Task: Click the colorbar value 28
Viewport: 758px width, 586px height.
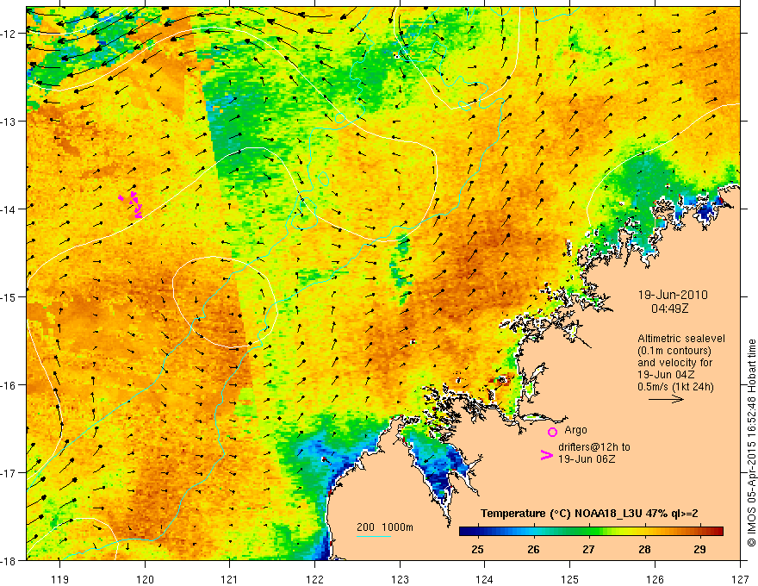Action: click(644, 550)
